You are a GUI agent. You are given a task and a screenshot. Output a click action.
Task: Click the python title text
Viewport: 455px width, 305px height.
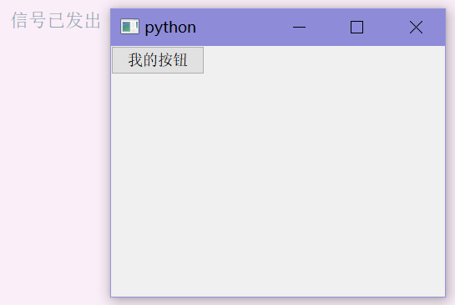click(170, 28)
